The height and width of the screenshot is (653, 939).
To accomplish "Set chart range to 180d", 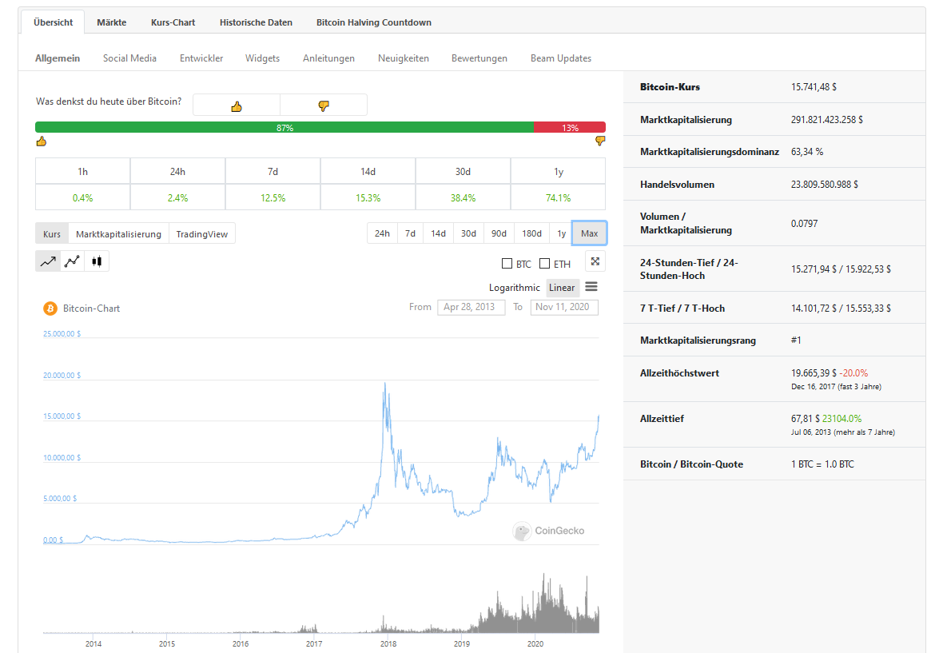I will pyautogui.click(x=531, y=233).
